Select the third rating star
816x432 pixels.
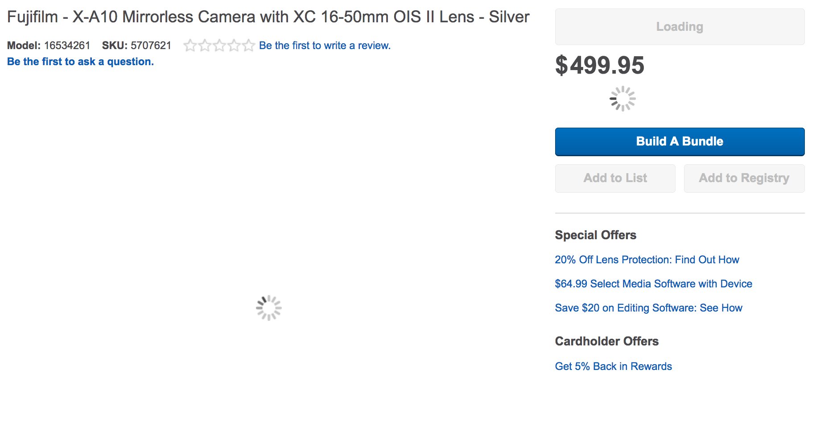click(219, 46)
